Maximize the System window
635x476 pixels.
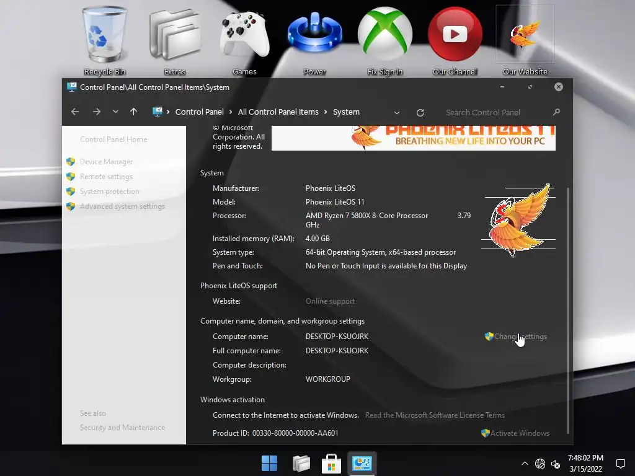[530, 87]
